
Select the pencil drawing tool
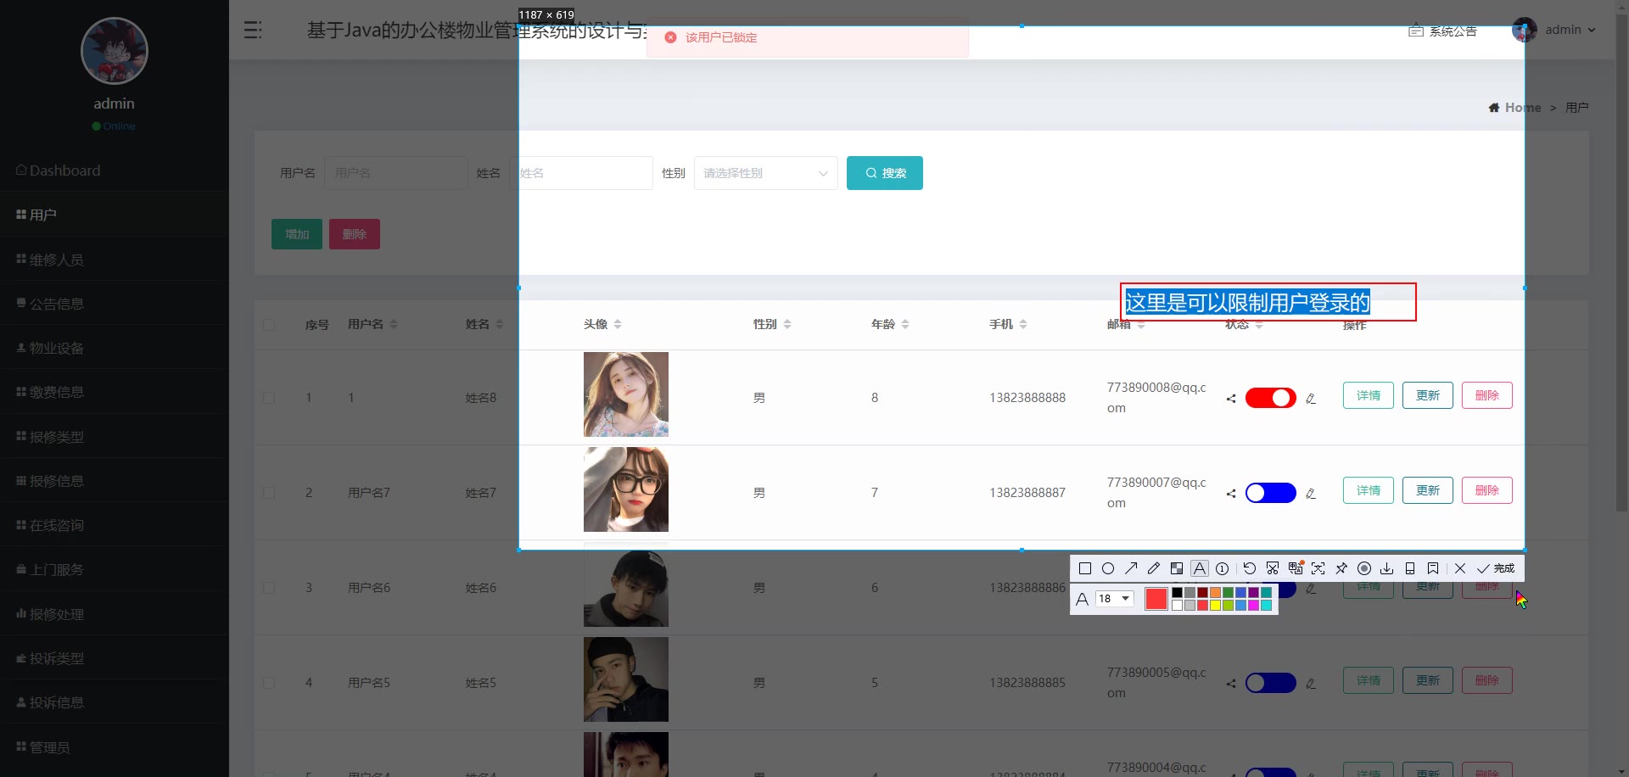(1154, 568)
